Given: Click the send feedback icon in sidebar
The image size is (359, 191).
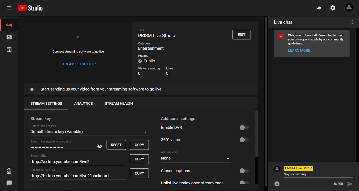Looking at the screenshot, I should pos(9,183).
